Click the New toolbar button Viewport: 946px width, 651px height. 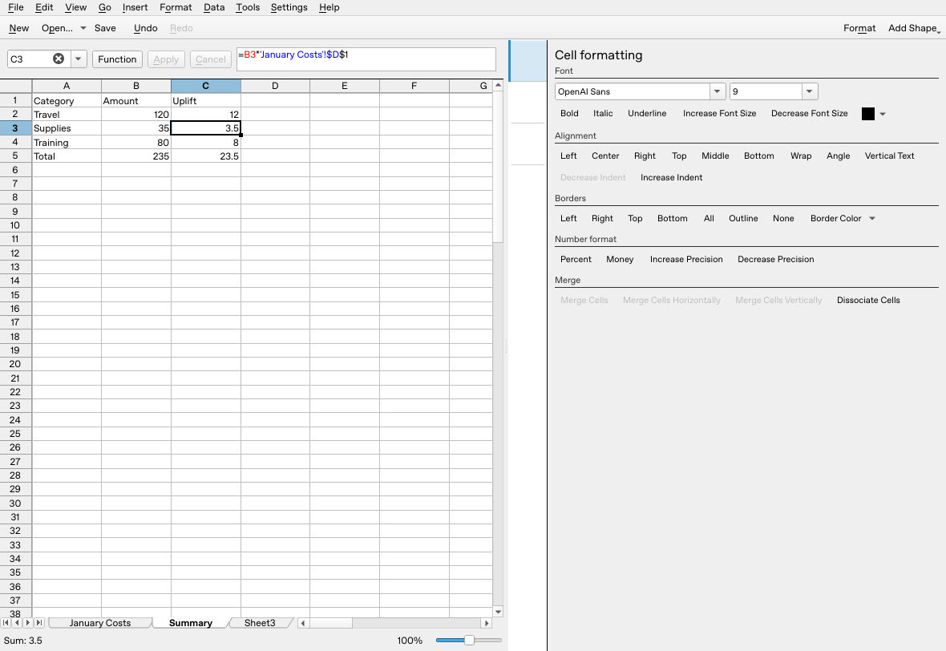coord(18,28)
